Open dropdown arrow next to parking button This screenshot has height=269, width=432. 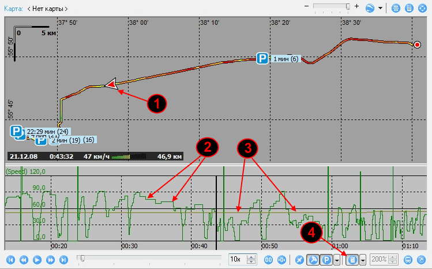336,260
